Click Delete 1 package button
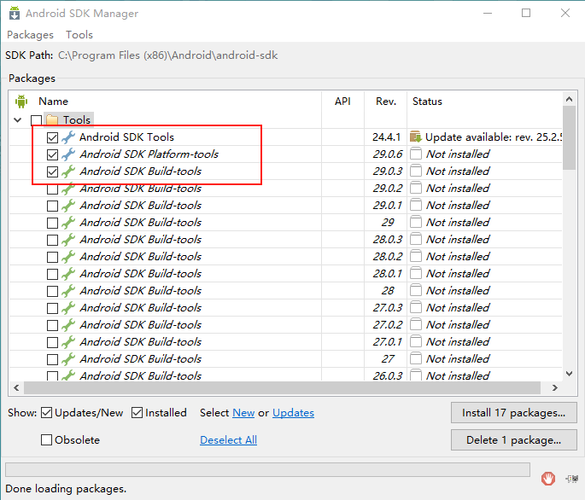585x500 pixels. [x=514, y=440]
